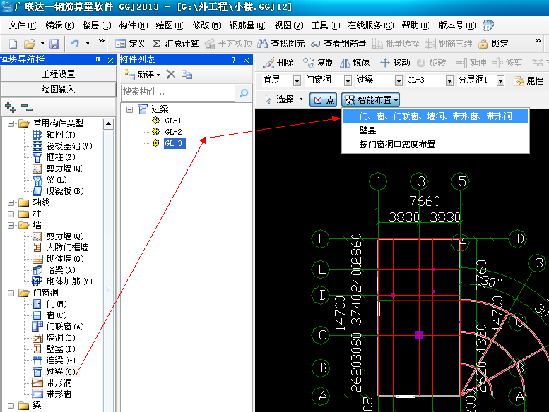Image resolution: width=549 pixels, height=412 pixels.
Task: Open the 文件(F) menu
Action: [23, 25]
